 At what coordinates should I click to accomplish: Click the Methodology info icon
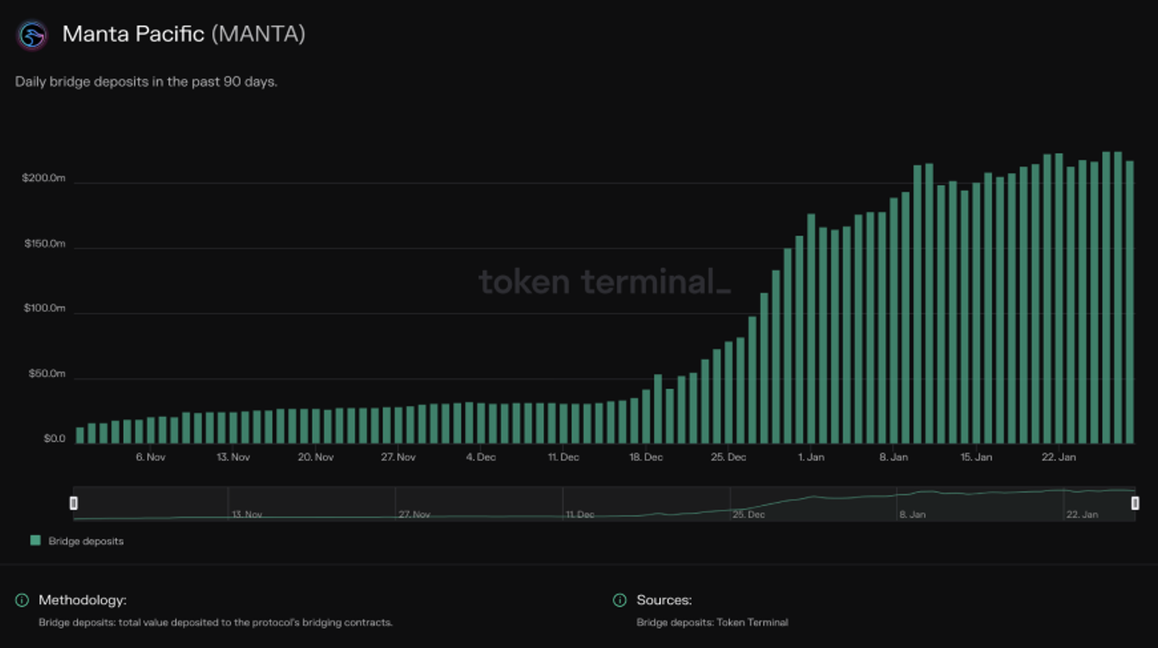pos(22,600)
